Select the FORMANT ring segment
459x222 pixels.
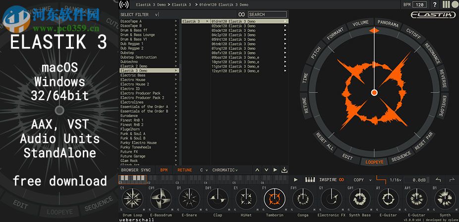(335, 34)
